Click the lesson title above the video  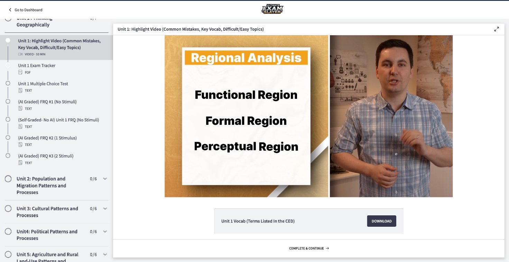click(191, 29)
